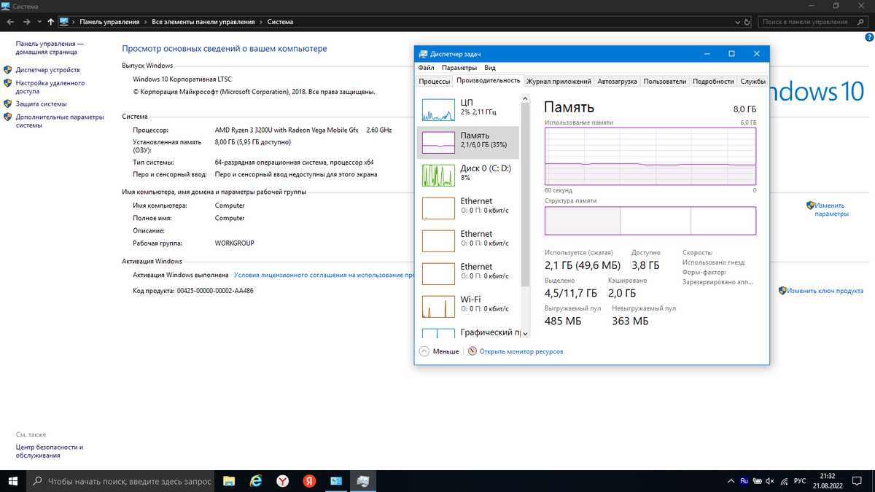875x492 pixels.
Task: Click the Up arrow in System window
Action: click(x=50, y=22)
